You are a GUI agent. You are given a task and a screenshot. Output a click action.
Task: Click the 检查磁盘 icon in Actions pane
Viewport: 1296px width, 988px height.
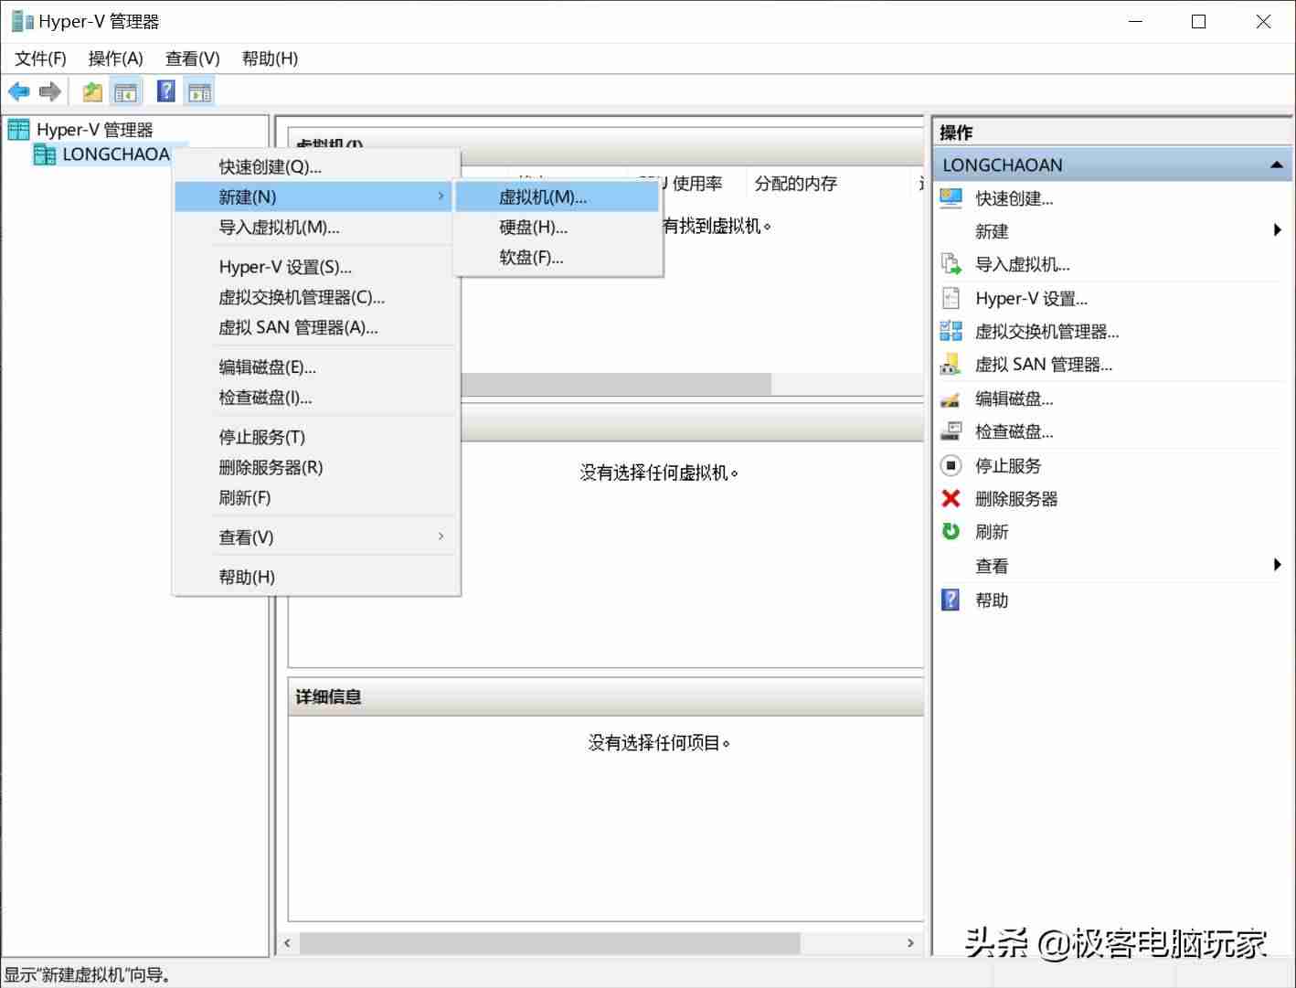click(951, 431)
